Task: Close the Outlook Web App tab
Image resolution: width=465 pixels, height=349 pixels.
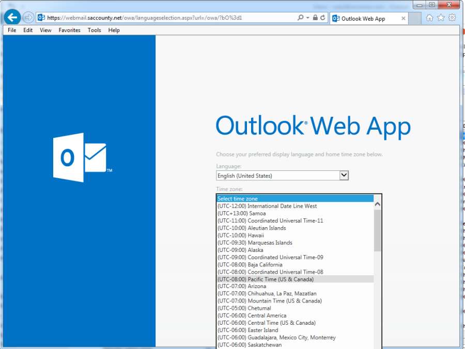Action: tap(404, 19)
